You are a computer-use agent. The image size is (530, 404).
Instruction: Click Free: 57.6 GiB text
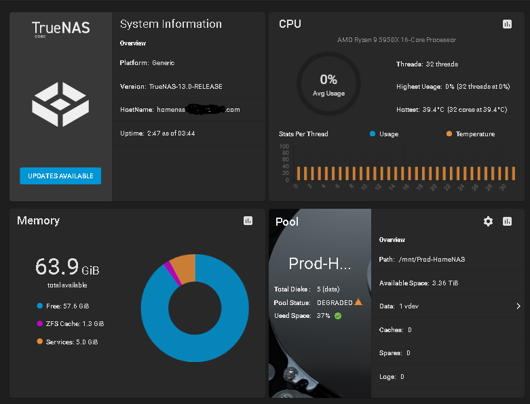(x=68, y=306)
